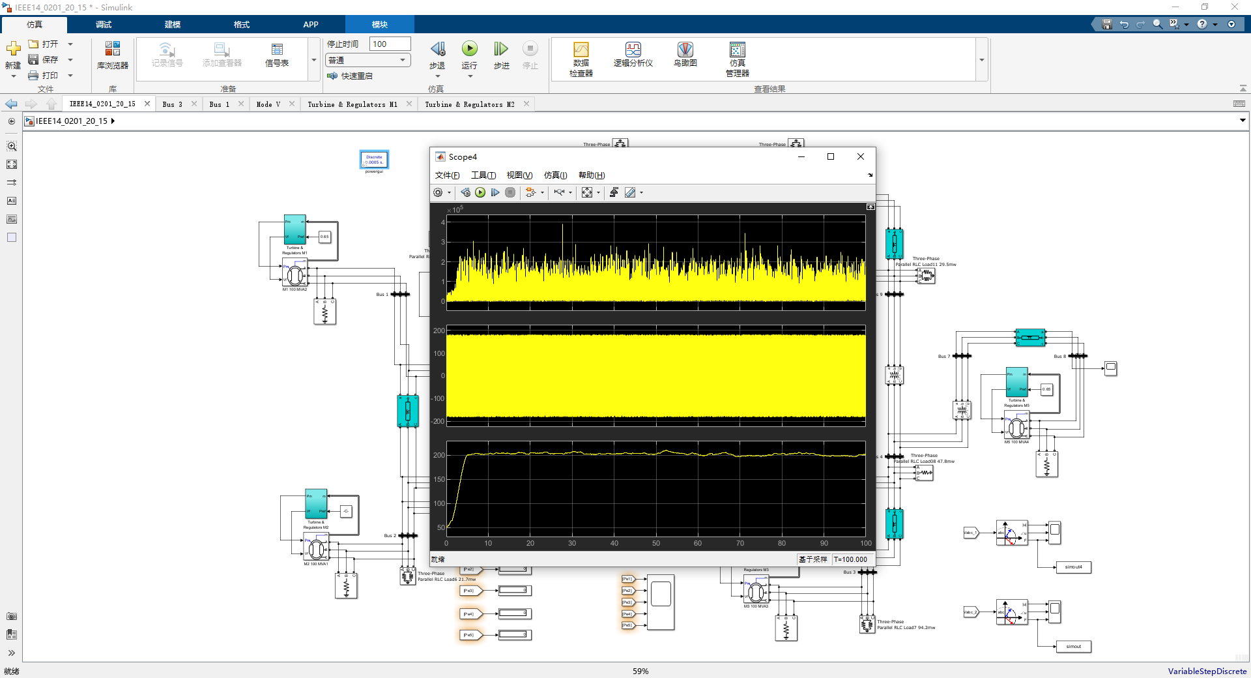
Task: Close the Mode V tab
Action: [292, 104]
